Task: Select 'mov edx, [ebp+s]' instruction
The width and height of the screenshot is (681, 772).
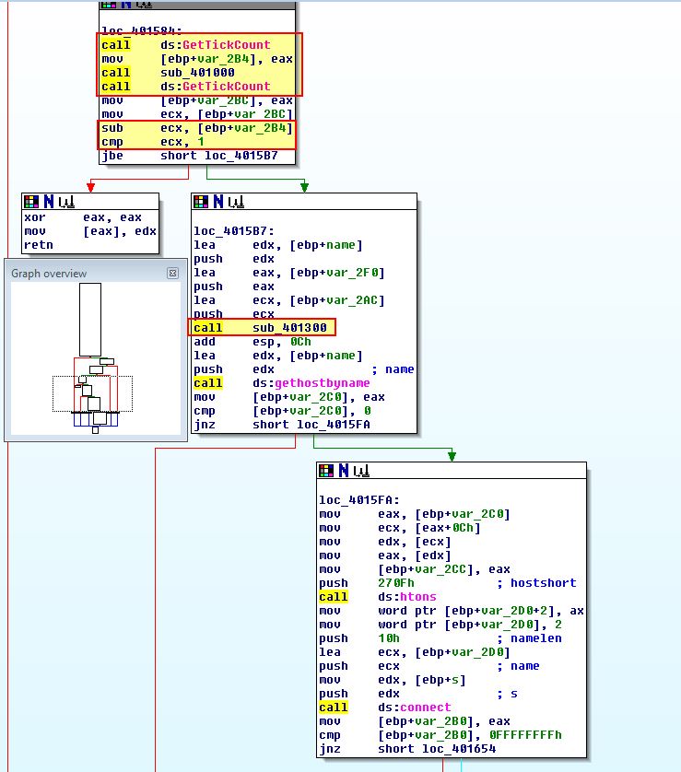Action: tap(393, 680)
